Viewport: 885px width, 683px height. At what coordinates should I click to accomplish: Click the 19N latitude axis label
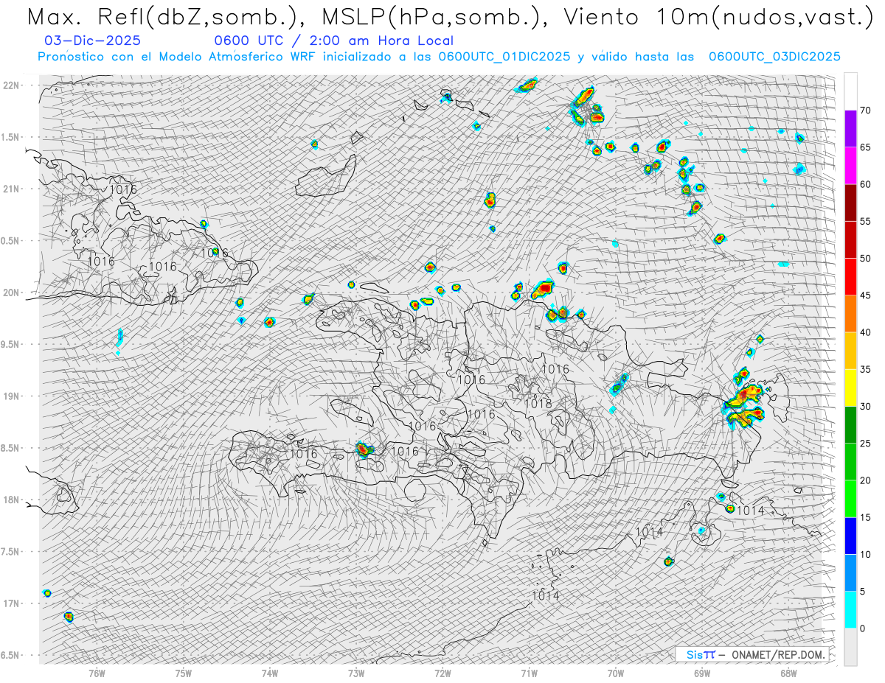tap(13, 396)
